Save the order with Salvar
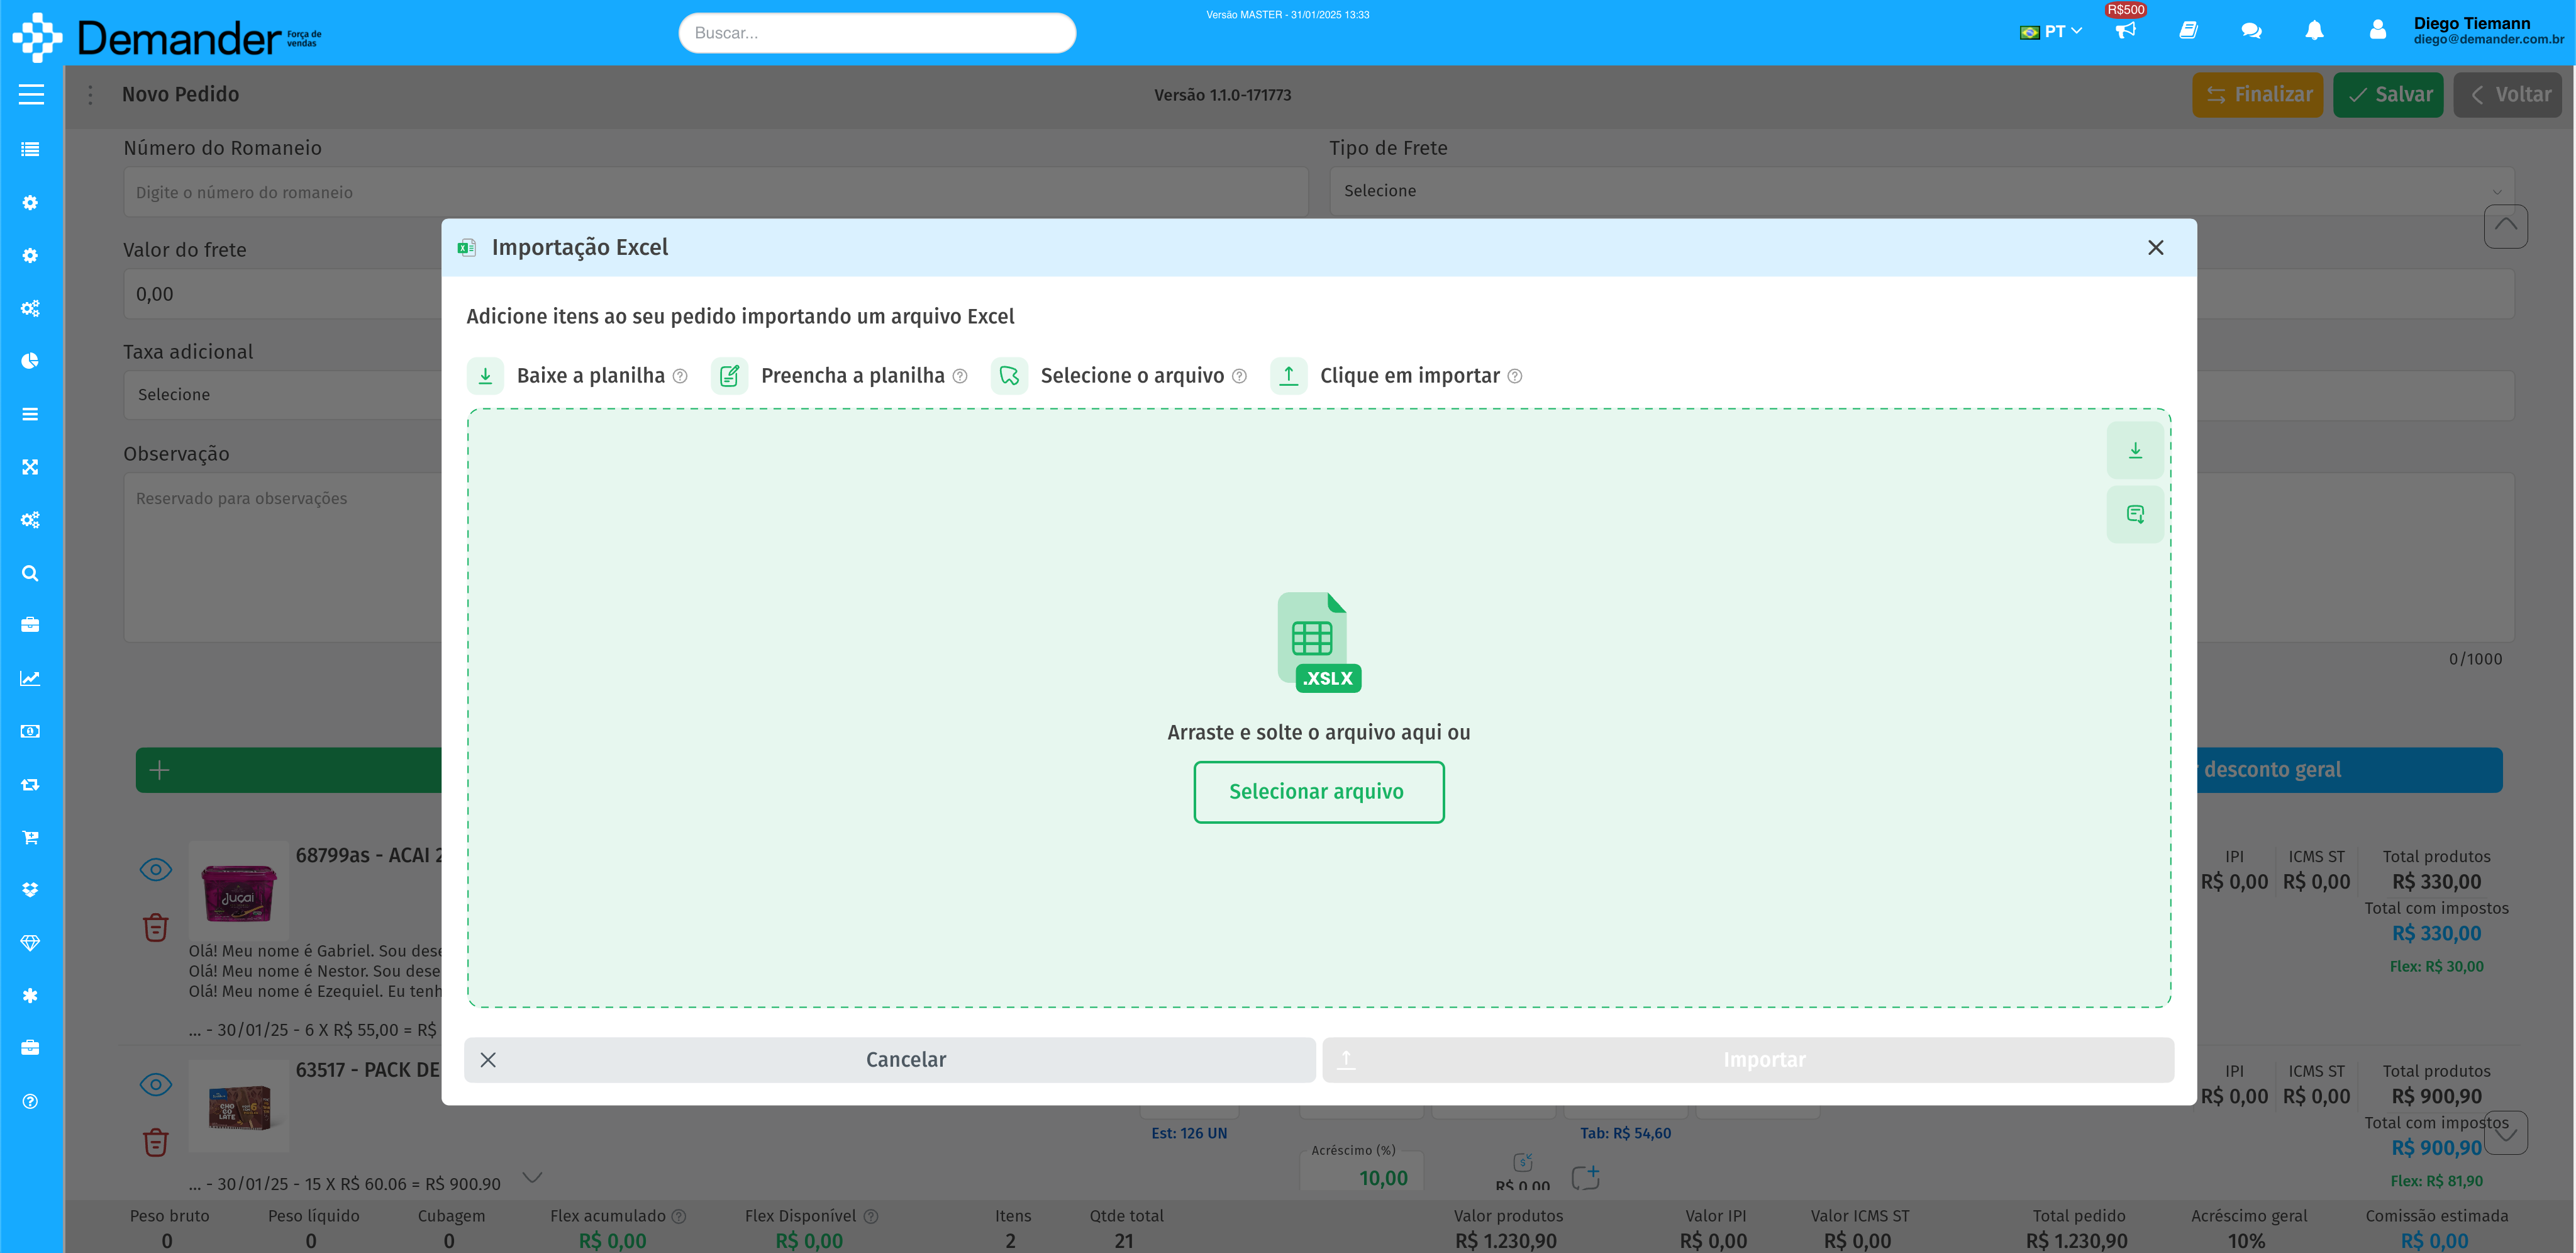This screenshot has height=1253, width=2576. pyautogui.click(x=2387, y=95)
